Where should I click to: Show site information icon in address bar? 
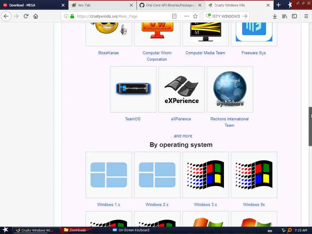pos(66,16)
